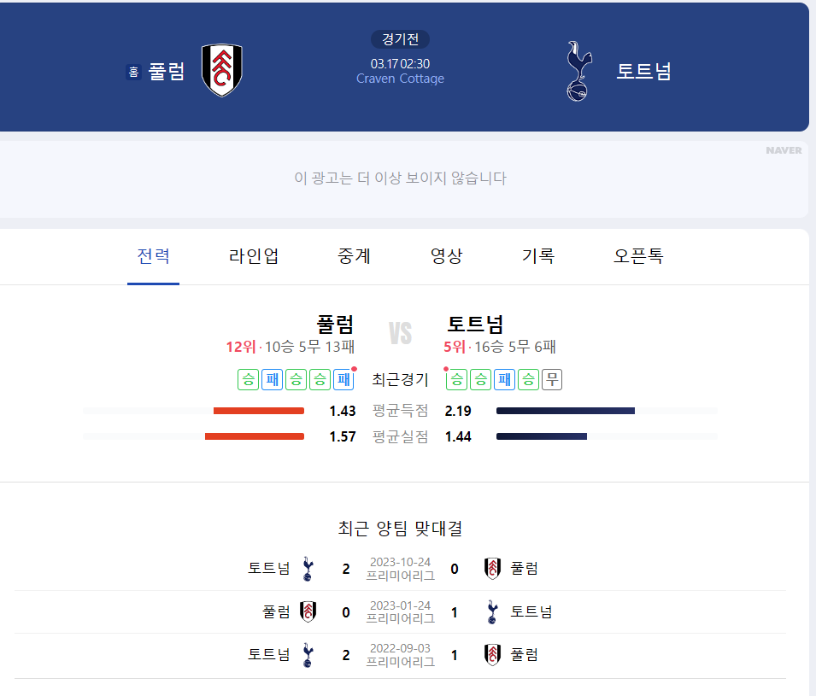The width and height of the screenshot is (816, 696).
Task: Click the Tottenham club crest logo
Action: 577,70
